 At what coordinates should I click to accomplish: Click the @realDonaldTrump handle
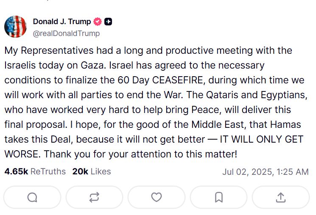66,33
